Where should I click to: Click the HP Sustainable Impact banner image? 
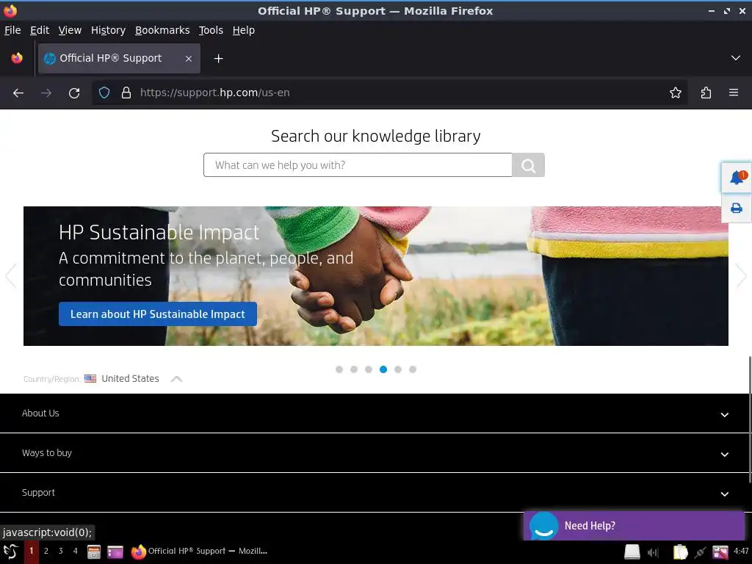click(376, 276)
